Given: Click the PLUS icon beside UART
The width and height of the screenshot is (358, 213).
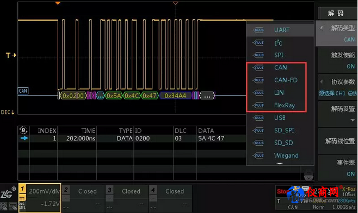Looking at the screenshot, I should click(258, 30).
